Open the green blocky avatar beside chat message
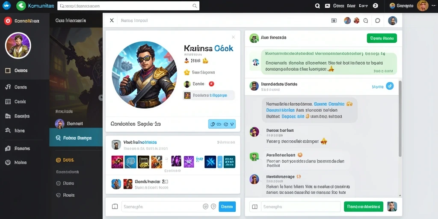 click(x=254, y=156)
